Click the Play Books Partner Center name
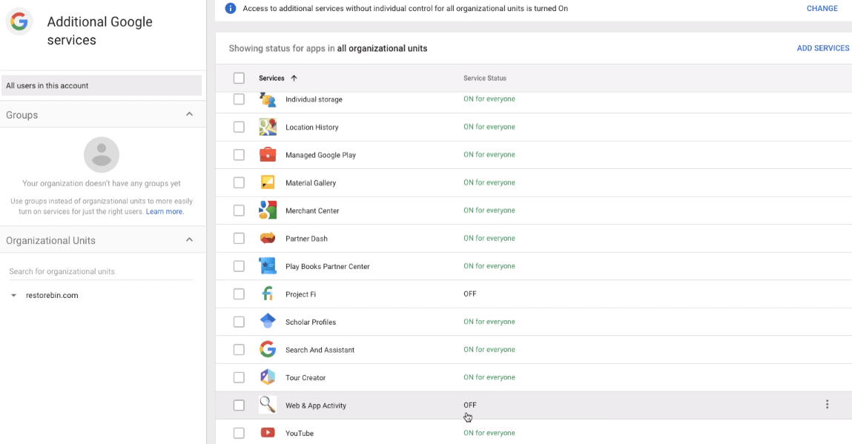This screenshot has width=852, height=444. coord(328,266)
